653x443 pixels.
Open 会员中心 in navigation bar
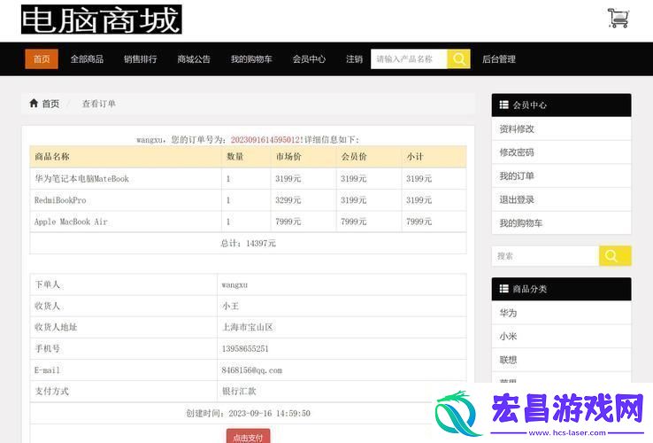(309, 58)
